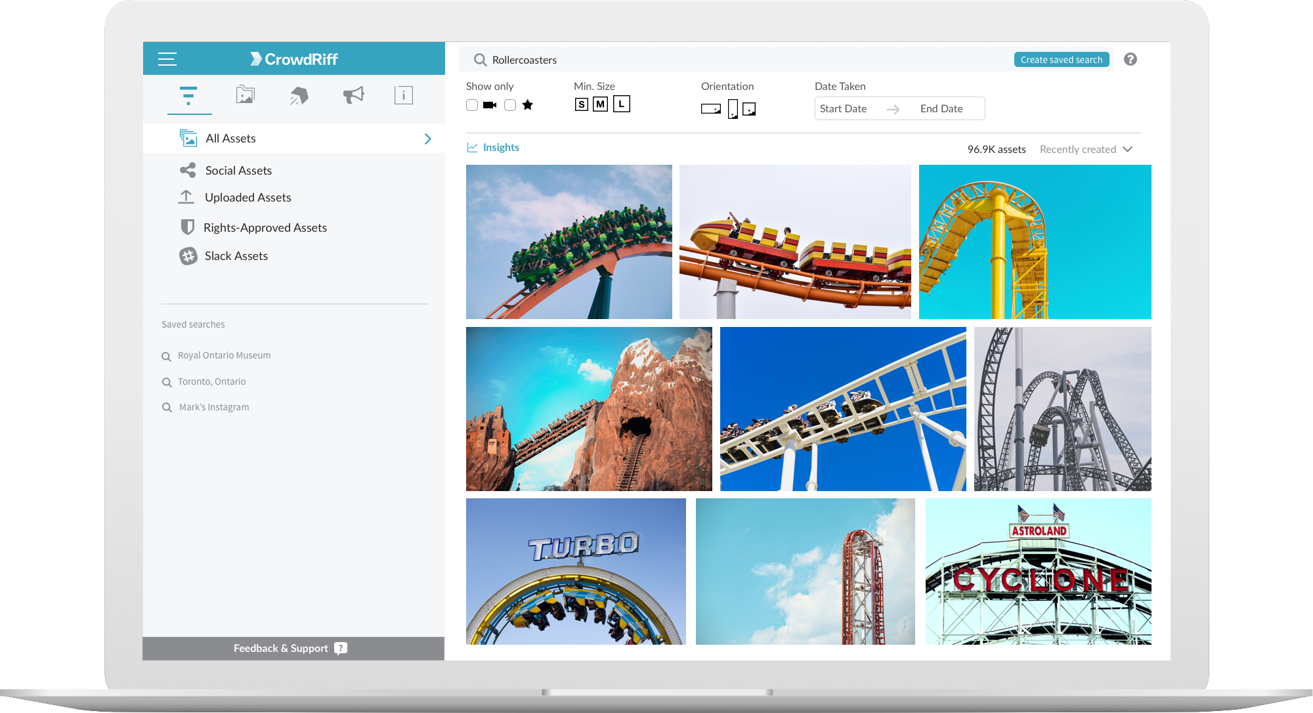Open Feedback & Support bar
Image resolution: width=1313 pixels, height=713 pixels.
(293, 649)
